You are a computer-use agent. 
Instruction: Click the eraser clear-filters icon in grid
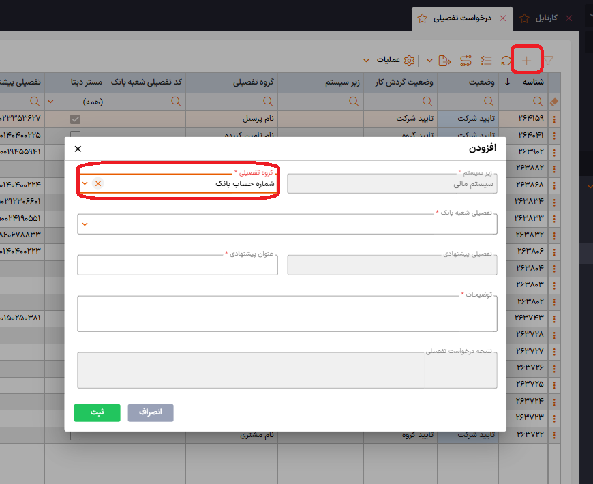[553, 102]
